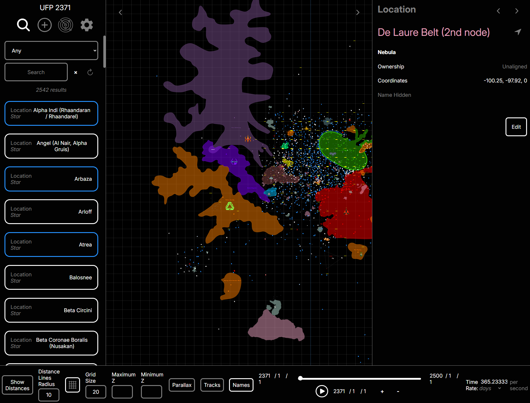
Task: Toggle the Names display
Action: [241, 385]
